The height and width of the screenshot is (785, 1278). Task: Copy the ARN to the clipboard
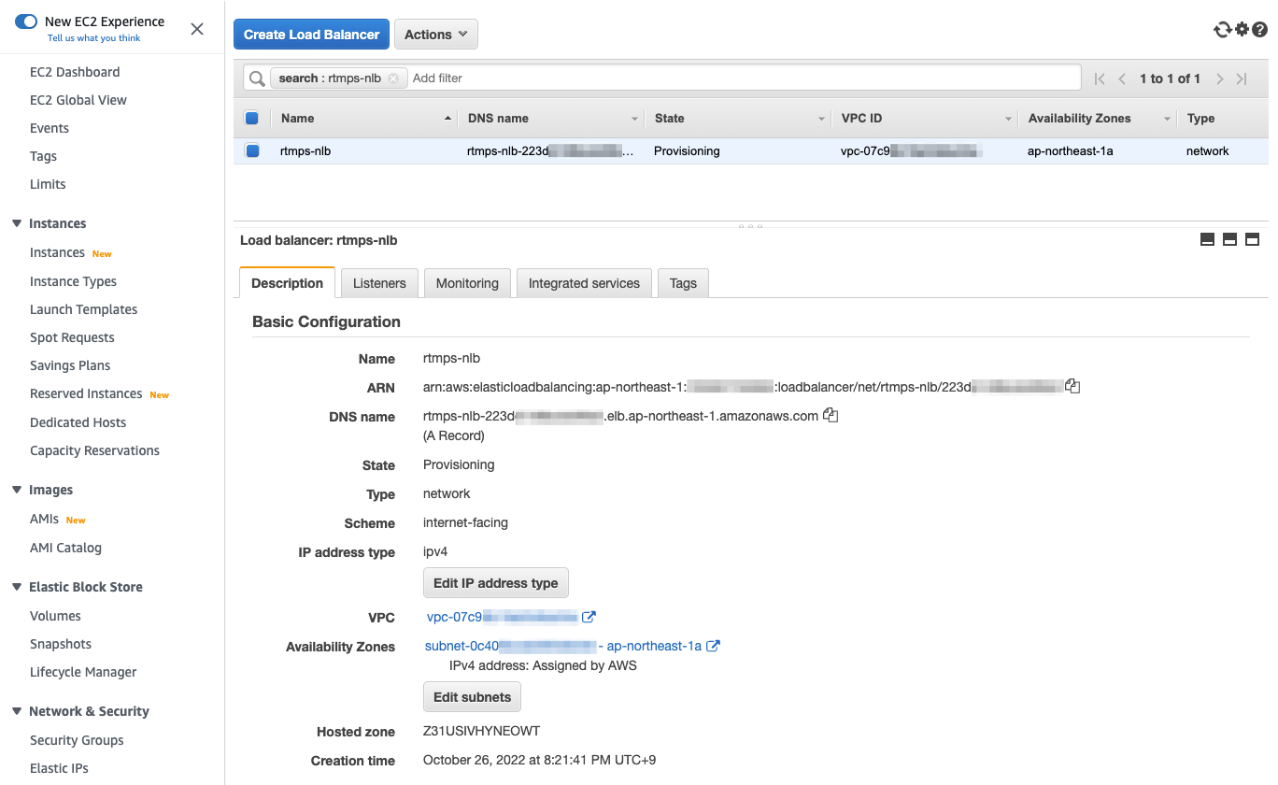(x=1072, y=386)
